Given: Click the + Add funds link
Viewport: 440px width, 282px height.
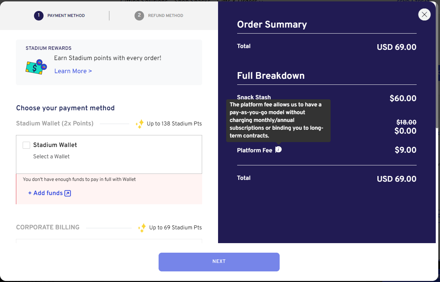Looking at the screenshot, I should pyautogui.click(x=45, y=193).
